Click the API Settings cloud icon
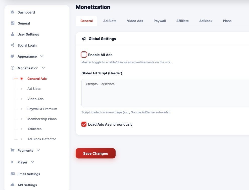This screenshot has height=190, width=249. [13, 185]
